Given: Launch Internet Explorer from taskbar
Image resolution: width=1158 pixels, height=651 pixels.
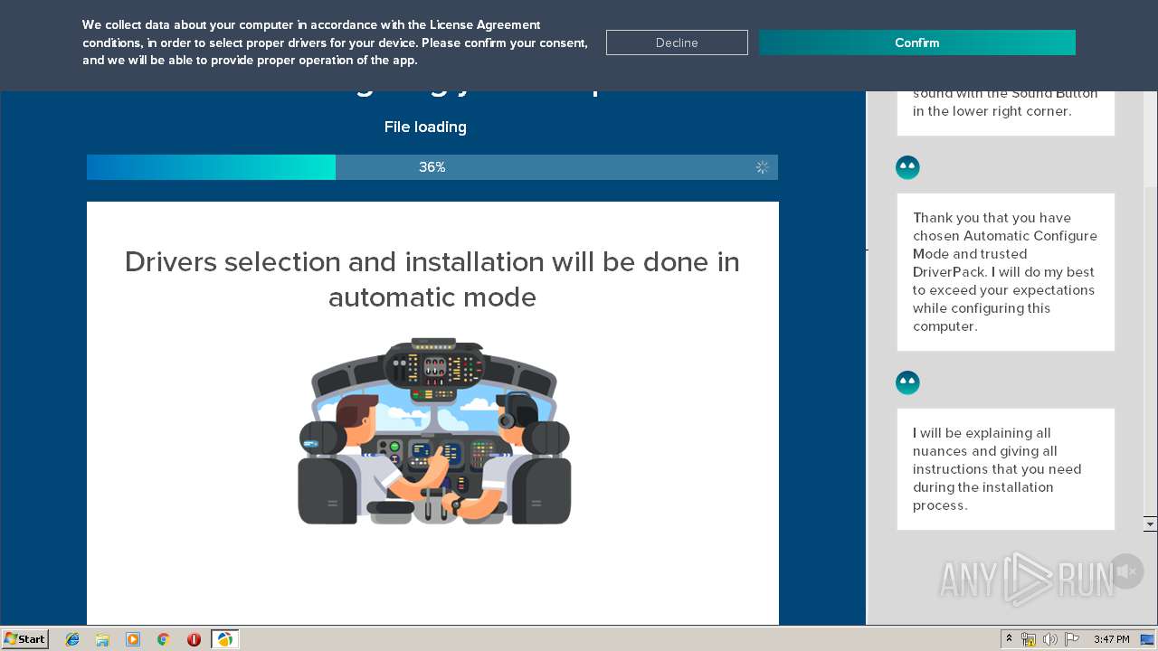Looking at the screenshot, I should point(72,639).
